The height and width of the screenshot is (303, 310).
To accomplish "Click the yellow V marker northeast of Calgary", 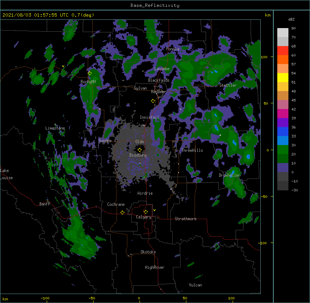I will coord(154,210).
